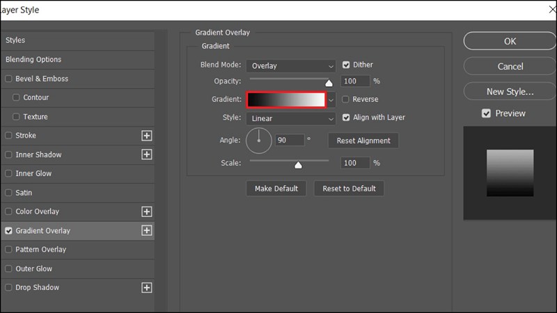The image size is (557, 313).
Task: Enable the Contour checkbox
Action: 16,97
